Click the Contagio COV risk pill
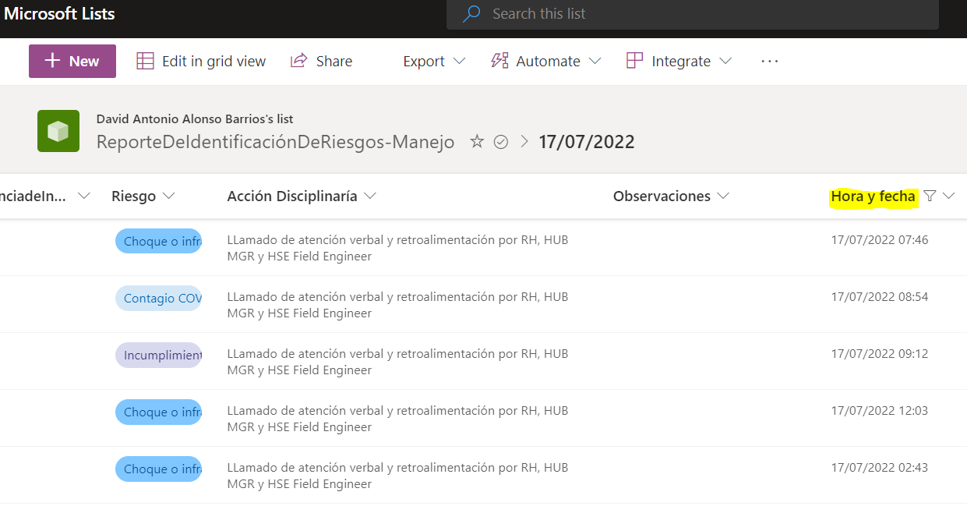Viewport: 967px width, 506px height. pyautogui.click(x=159, y=298)
